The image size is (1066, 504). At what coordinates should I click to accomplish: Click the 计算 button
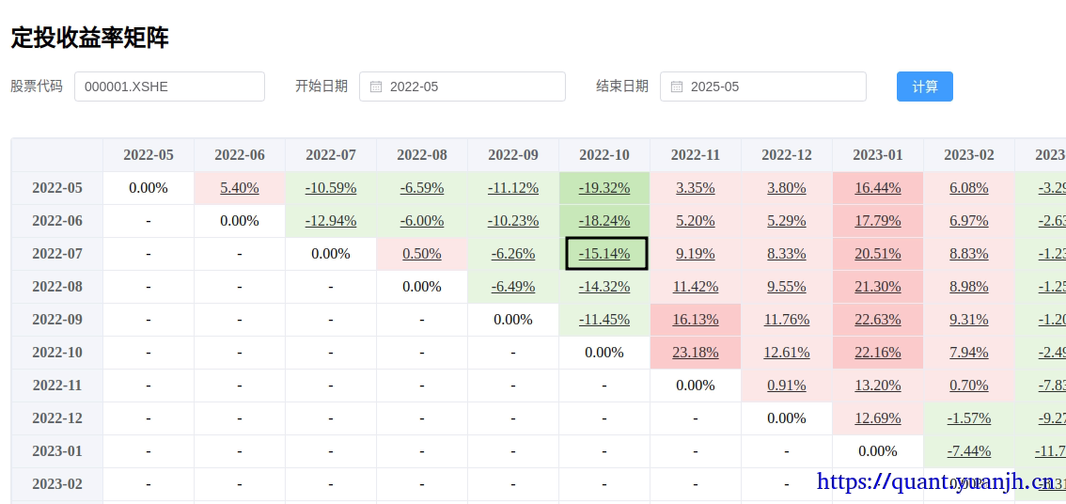click(x=924, y=87)
